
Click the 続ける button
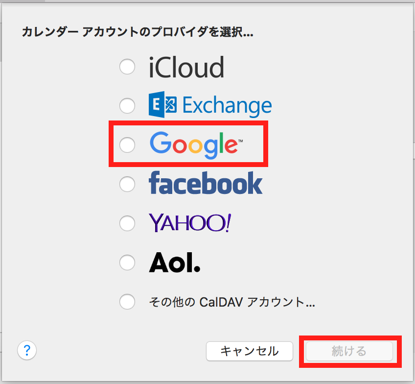(x=350, y=351)
